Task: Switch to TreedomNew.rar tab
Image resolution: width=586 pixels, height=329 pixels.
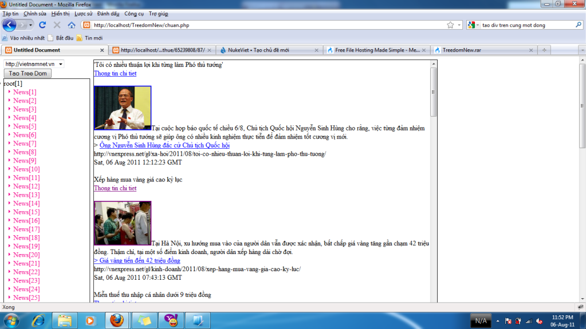Action: (x=484, y=50)
